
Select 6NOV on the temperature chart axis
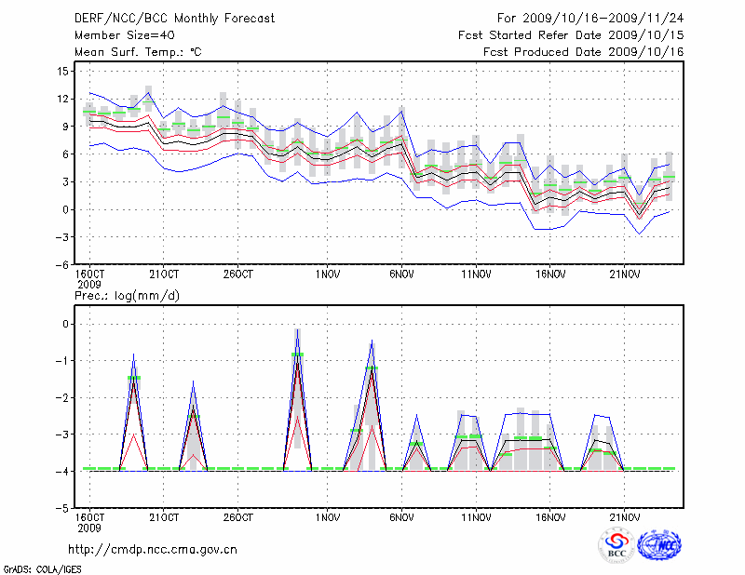pyautogui.click(x=401, y=274)
